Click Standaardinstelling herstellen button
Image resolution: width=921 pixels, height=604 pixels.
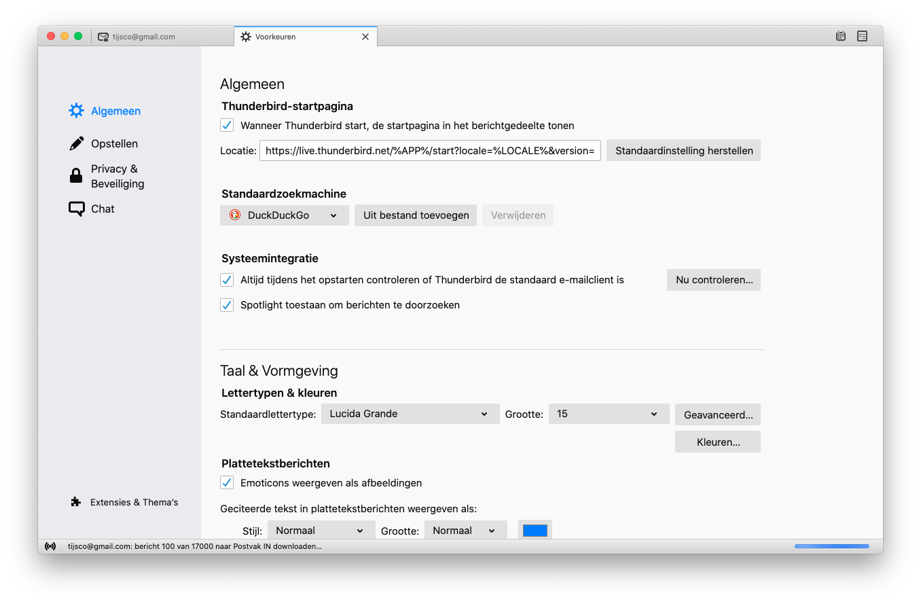coord(683,151)
